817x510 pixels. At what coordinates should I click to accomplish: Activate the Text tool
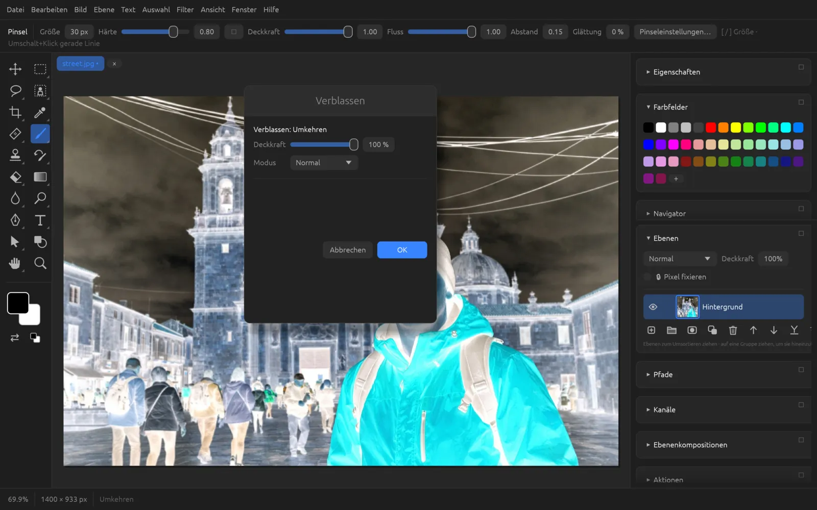[x=40, y=220]
